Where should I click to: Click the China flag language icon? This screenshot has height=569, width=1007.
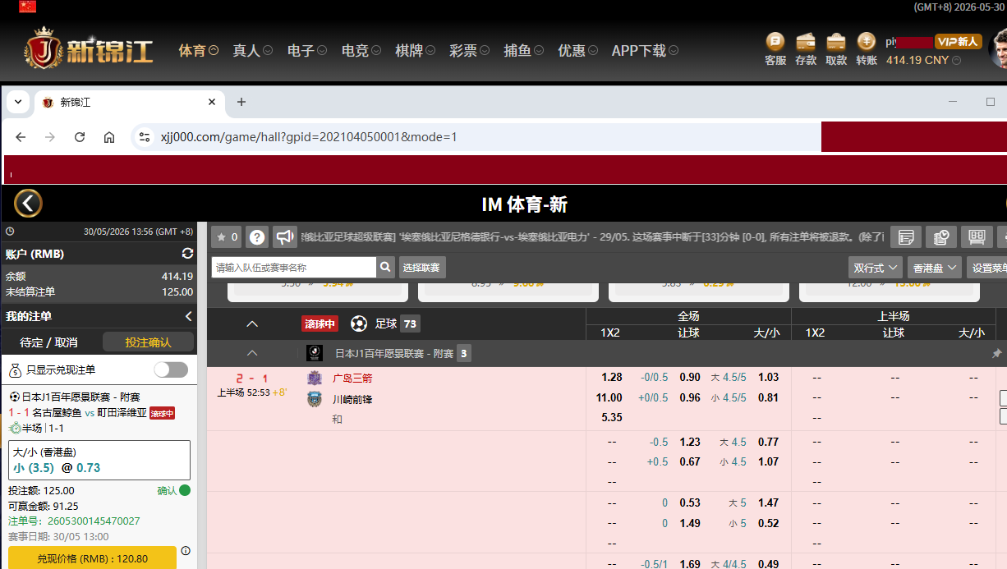[x=27, y=7]
